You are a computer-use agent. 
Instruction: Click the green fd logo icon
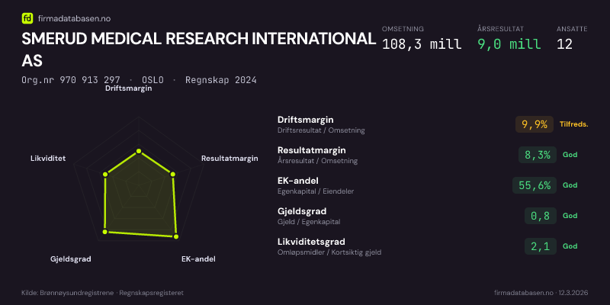27,18
